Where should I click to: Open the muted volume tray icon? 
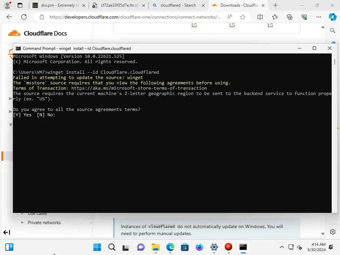coord(299,247)
